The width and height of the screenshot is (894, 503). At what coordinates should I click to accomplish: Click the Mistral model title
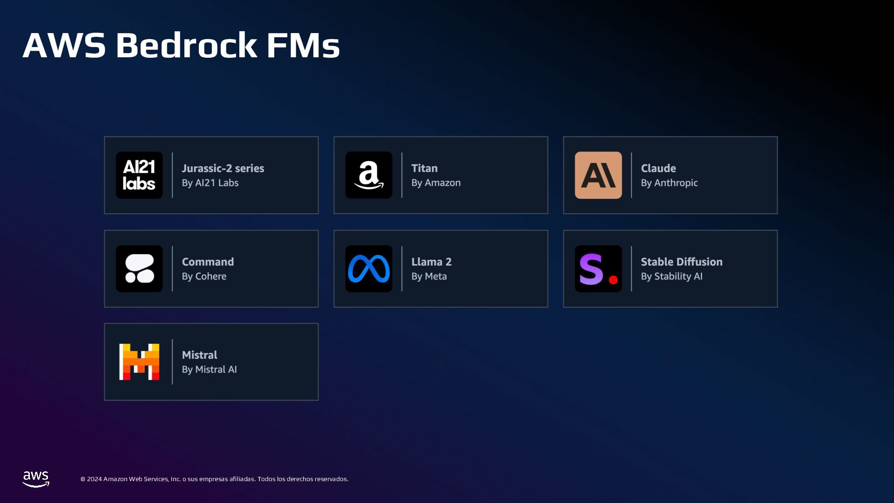coord(199,355)
